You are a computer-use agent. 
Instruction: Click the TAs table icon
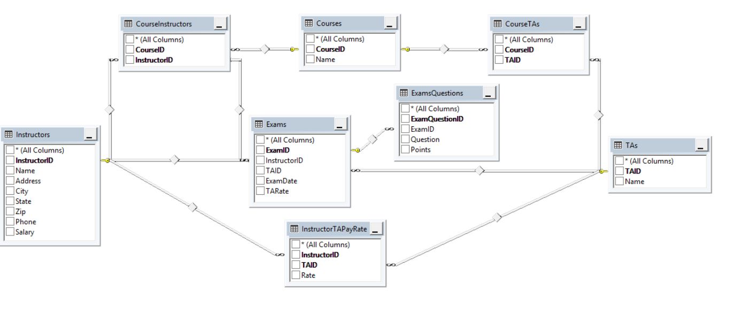coord(618,145)
